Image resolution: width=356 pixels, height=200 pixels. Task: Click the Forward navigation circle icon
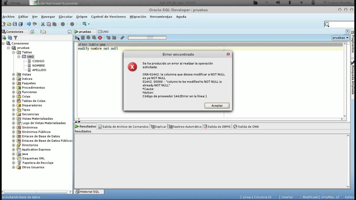(72, 24)
